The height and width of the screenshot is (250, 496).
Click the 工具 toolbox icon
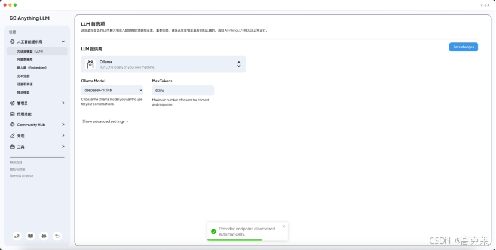coord(13,147)
